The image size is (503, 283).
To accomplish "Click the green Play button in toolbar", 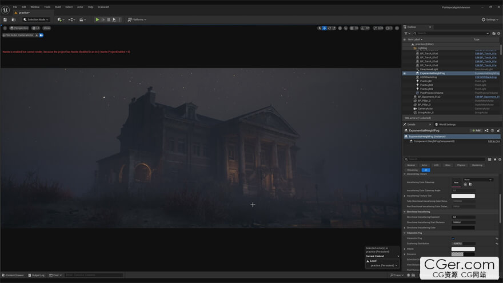I will click(x=97, y=19).
